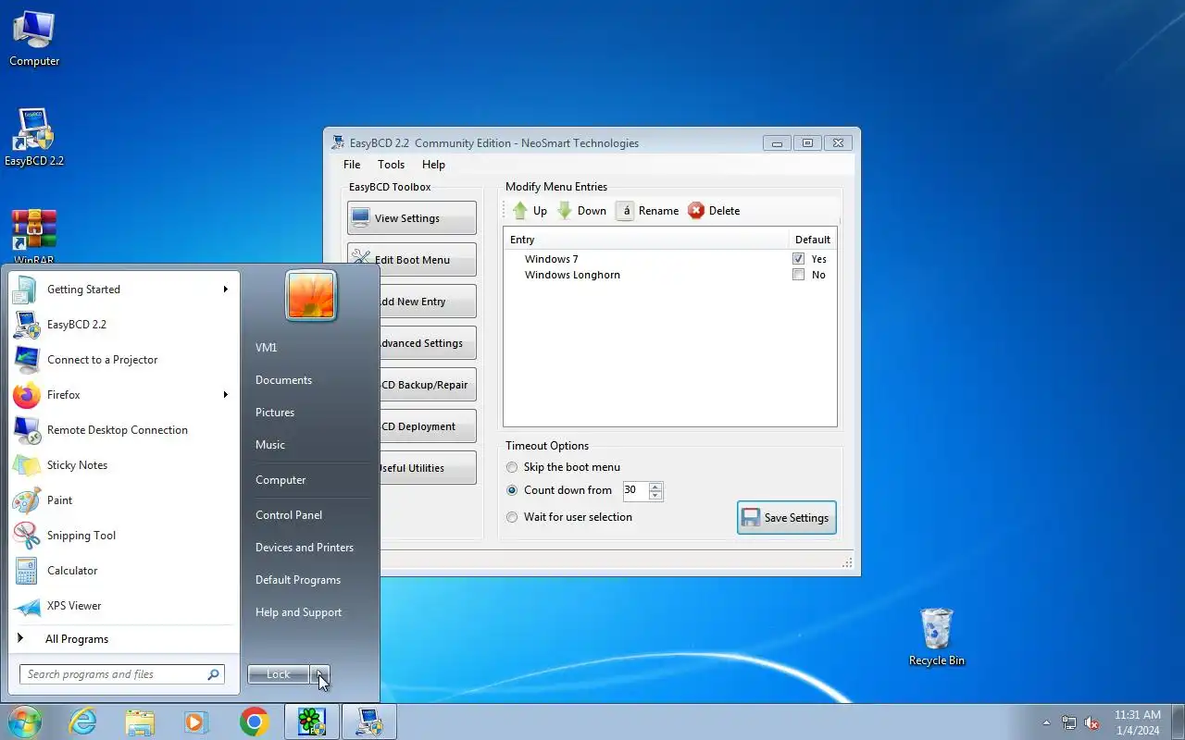Select Windows 7 boot entry
The height and width of the screenshot is (740, 1185).
(x=551, y=259)
